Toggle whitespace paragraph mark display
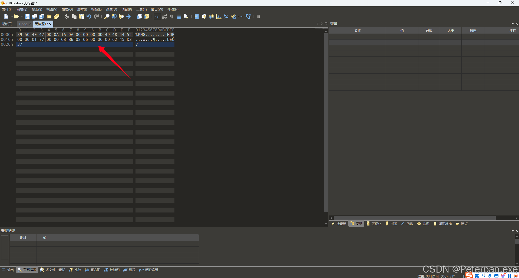 [171, 17]
